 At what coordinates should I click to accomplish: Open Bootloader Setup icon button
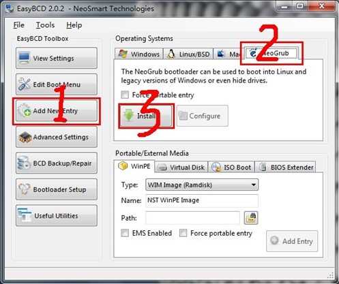(x=25, y=189)
